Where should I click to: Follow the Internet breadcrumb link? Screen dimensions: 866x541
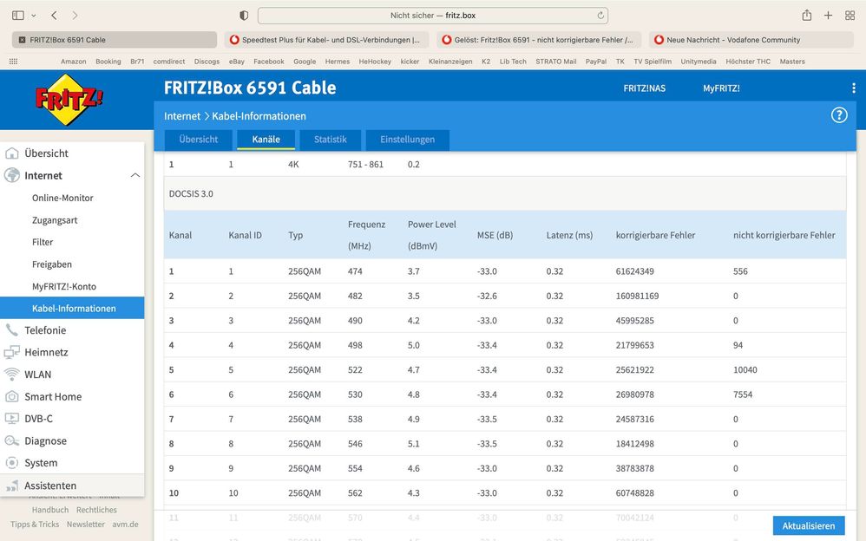click(x=182, y=116)
